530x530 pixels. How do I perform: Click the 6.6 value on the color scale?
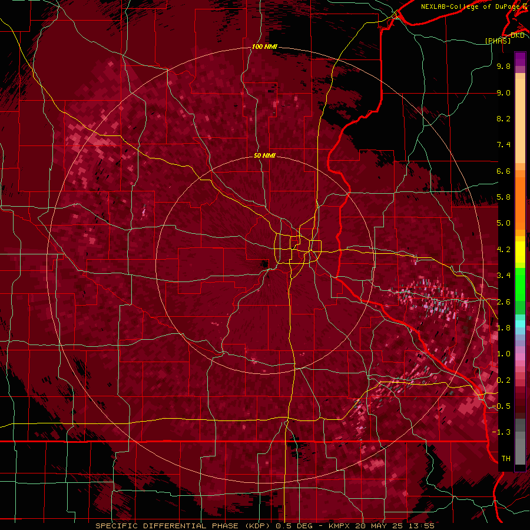[503, 171]
